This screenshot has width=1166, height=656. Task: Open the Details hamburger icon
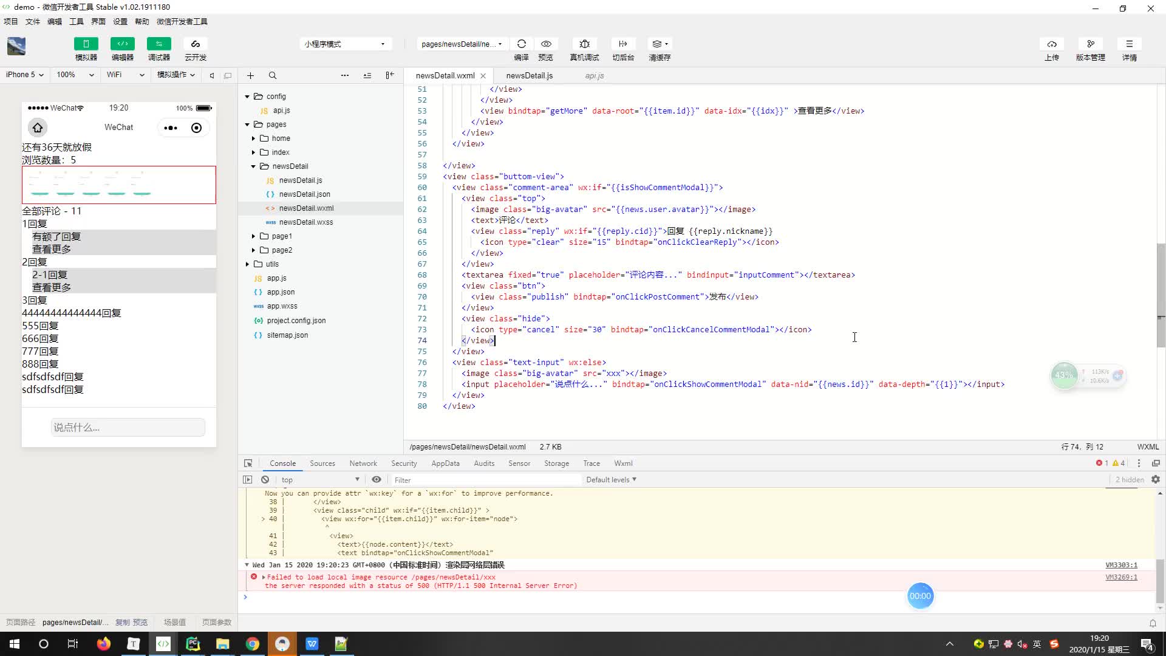coord(1129,44)
